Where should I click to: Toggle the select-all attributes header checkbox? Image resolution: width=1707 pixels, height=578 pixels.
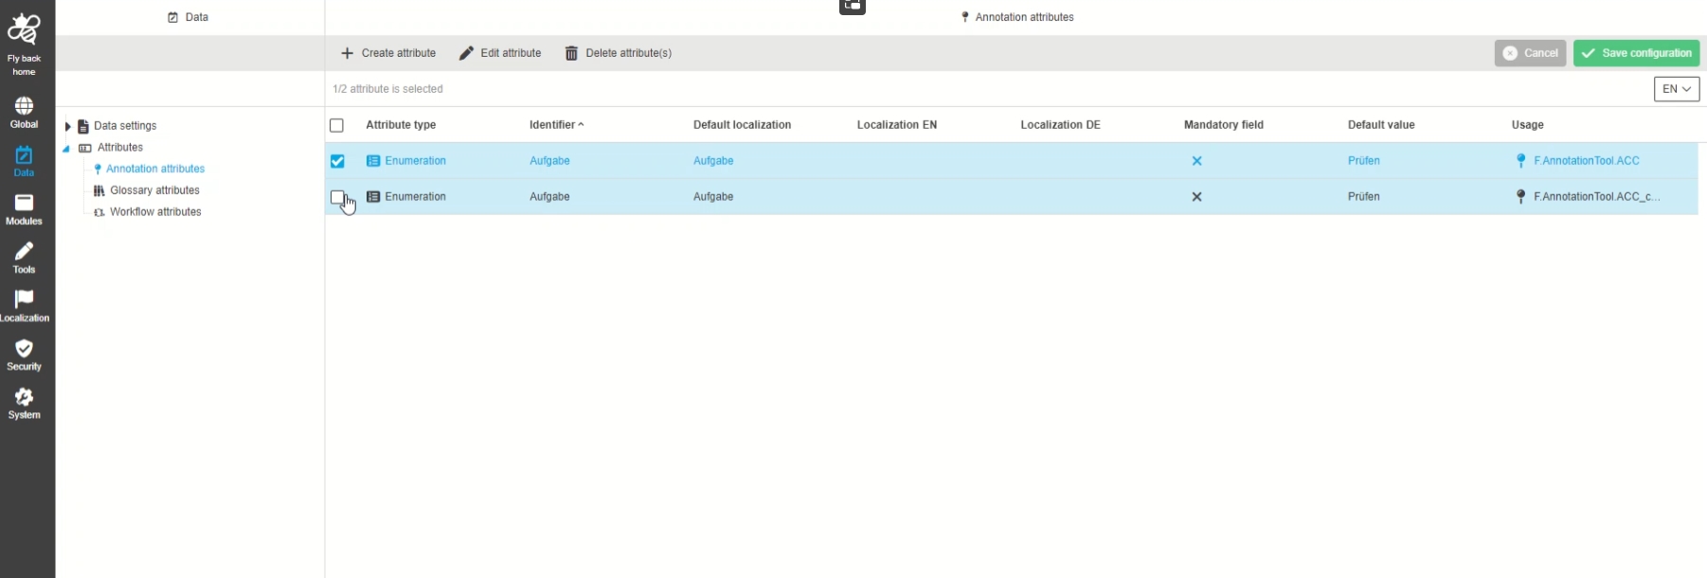[x=336, y=125]
